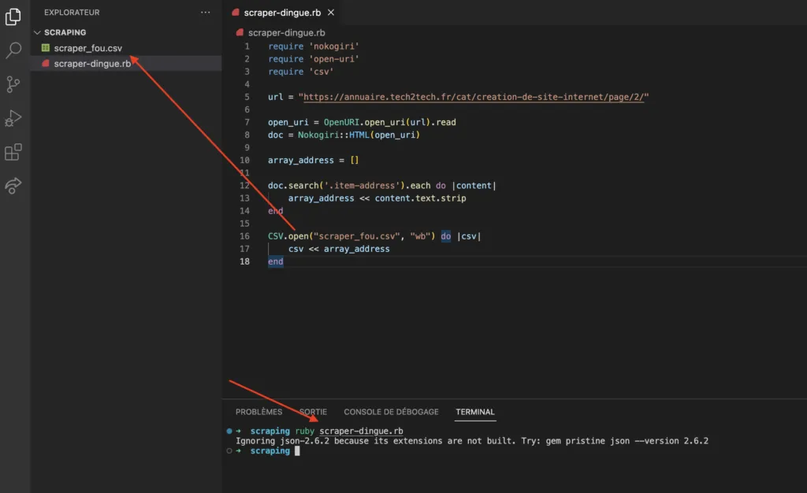Open the Source Control view icon
The image size is (807, 493).
coord(13,84)
